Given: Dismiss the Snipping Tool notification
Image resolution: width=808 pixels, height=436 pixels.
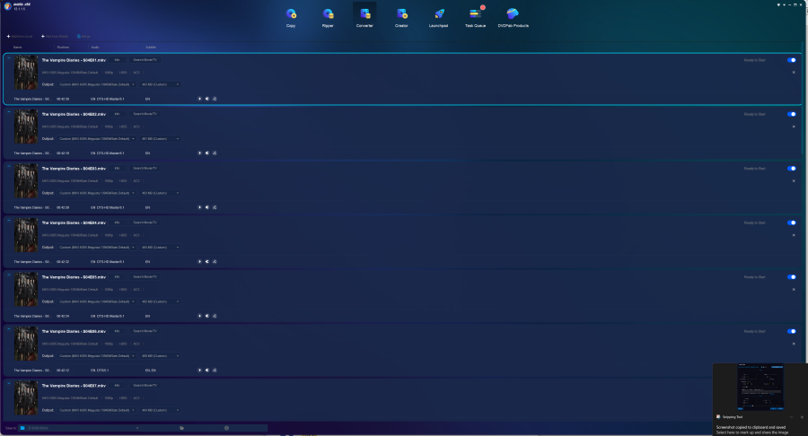Looking at the screenshot, I should (x=802, y=417).
